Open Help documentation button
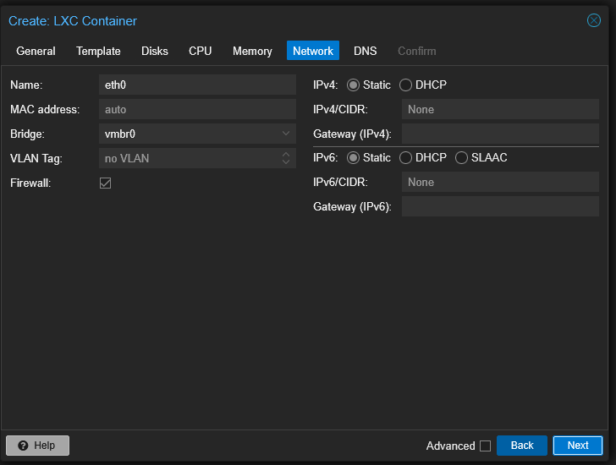Screen dimensions: 616x465 tap(38, 446)
